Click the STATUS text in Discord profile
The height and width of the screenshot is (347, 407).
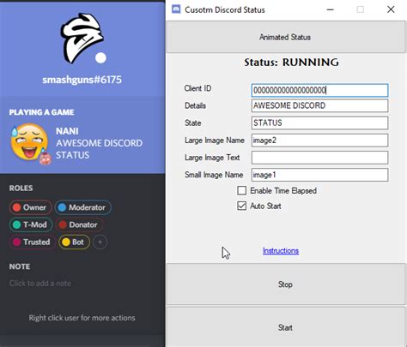tap(72, 155)
